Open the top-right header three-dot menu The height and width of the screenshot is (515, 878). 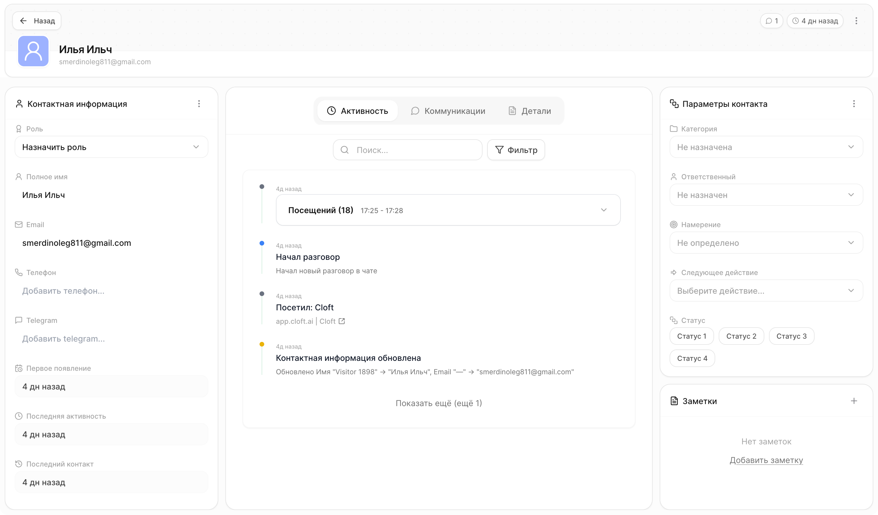[856, 21]
